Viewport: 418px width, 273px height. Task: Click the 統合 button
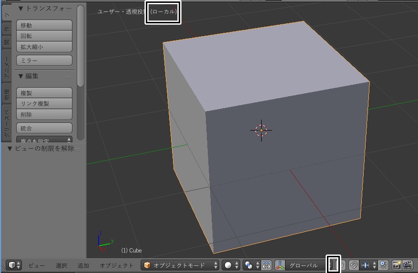coord(44,128)
